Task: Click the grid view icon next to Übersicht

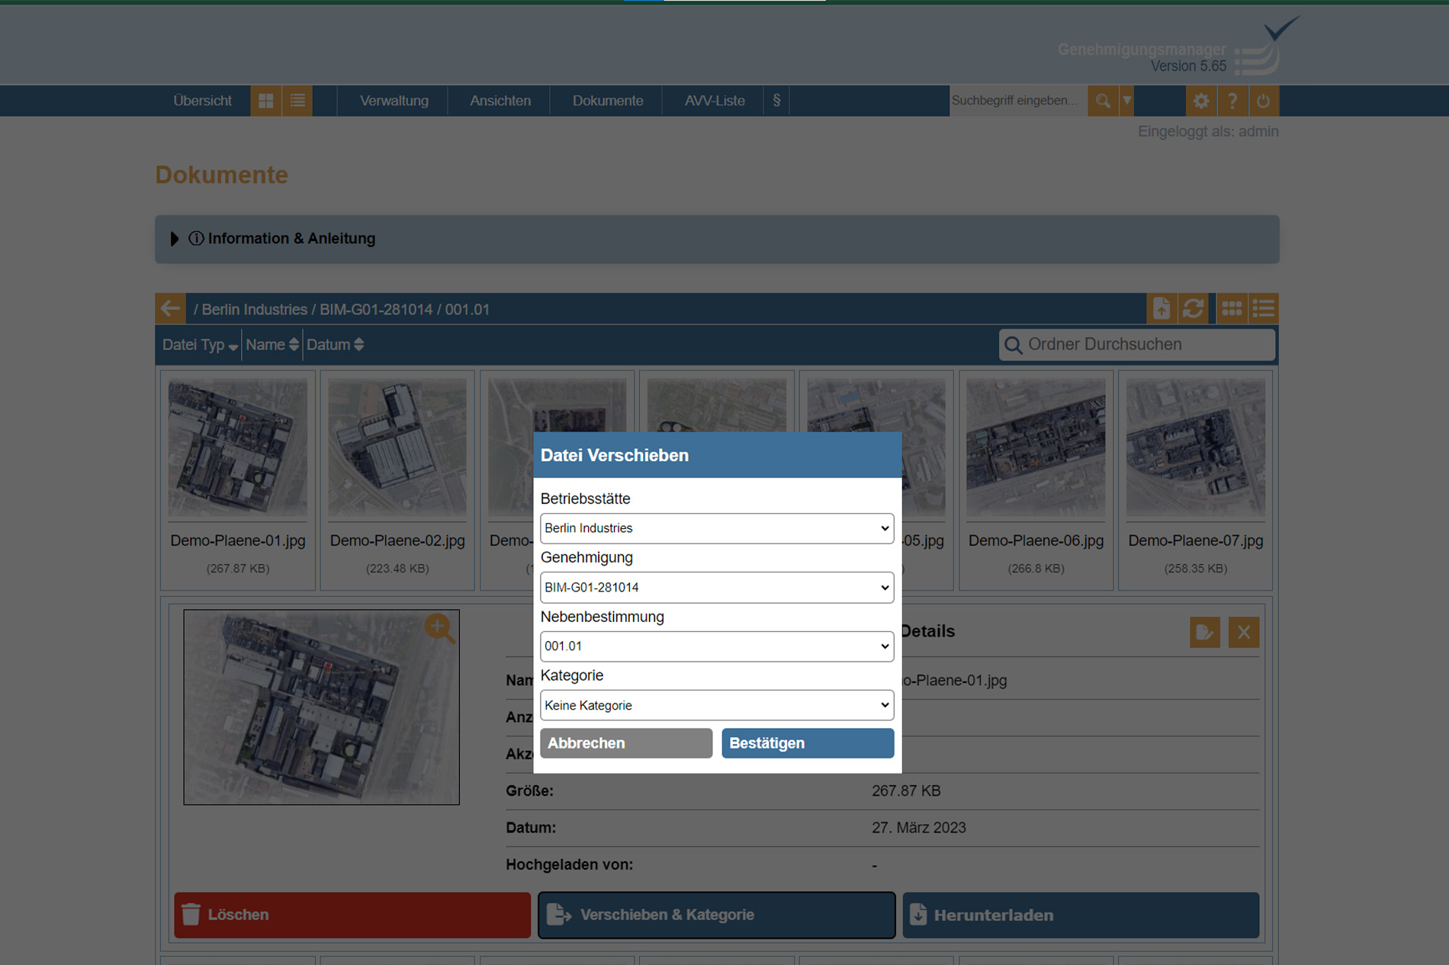Action: pos(265,101)
